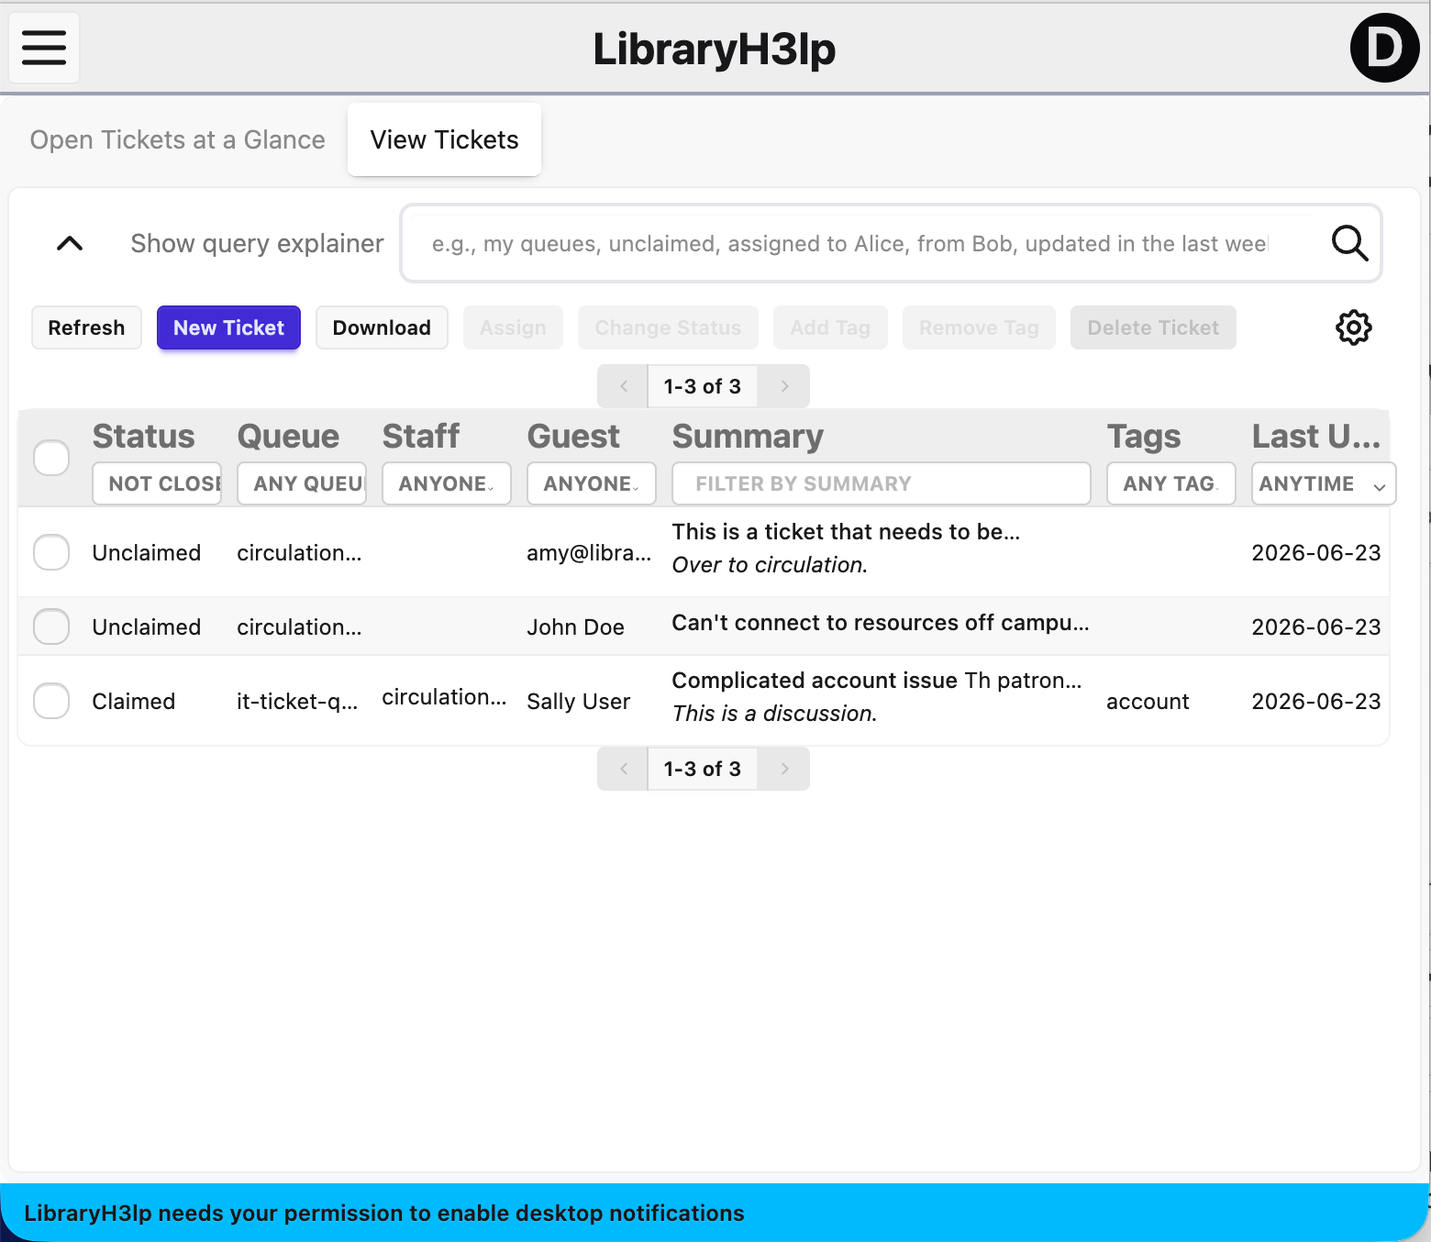Click the 'Claimed' status cell
The image size is (1431, 1242).
[134, 701]
